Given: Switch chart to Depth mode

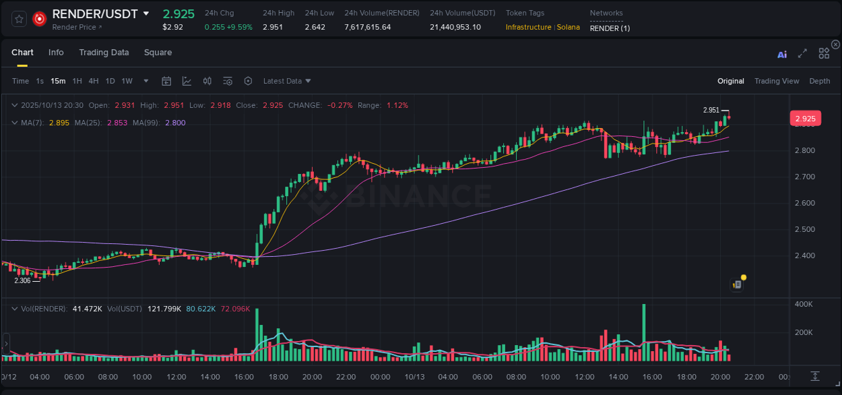Looking at the screenshot, I should tap(820, 81).
